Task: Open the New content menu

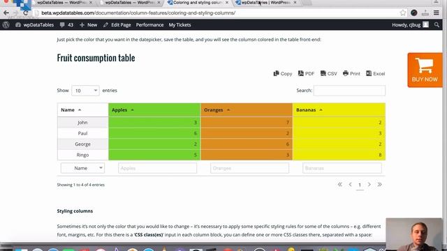Action: [x=89, y=25]
